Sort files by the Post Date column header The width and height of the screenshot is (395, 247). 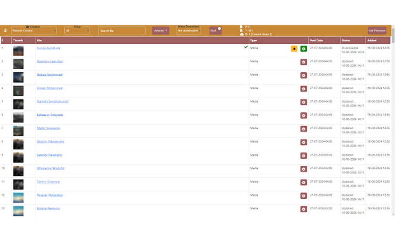316,40
